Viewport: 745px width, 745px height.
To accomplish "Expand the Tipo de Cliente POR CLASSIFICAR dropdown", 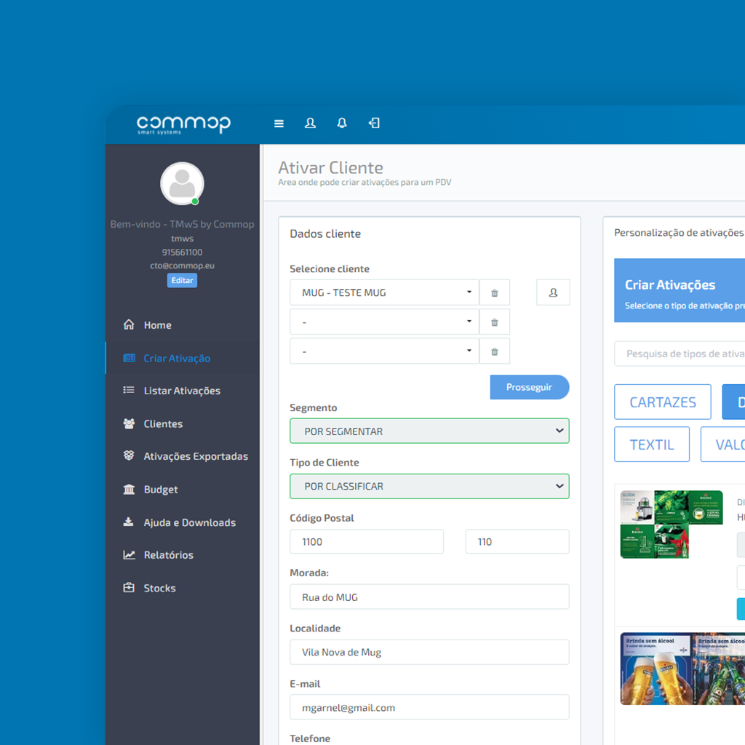I will (429, 486).
